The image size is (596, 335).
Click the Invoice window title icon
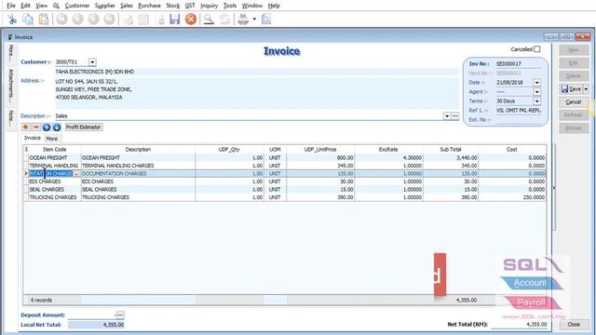(10, 37)
